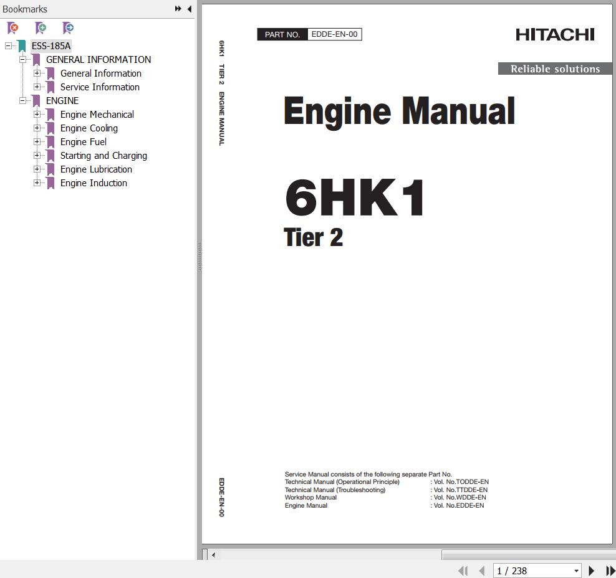Jump to Engine Cooling section
This screenshot has width=616, height=578.
click(x=89, y=128)
